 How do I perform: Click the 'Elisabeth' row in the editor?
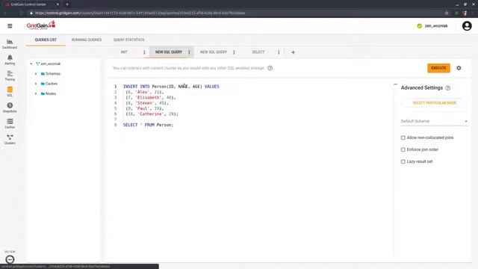[x=151, y=98]
